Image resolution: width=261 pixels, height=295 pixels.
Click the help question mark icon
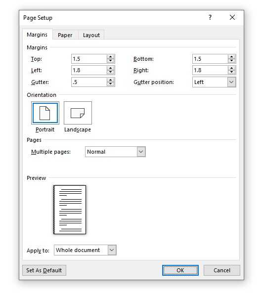(x=210, y=17)
